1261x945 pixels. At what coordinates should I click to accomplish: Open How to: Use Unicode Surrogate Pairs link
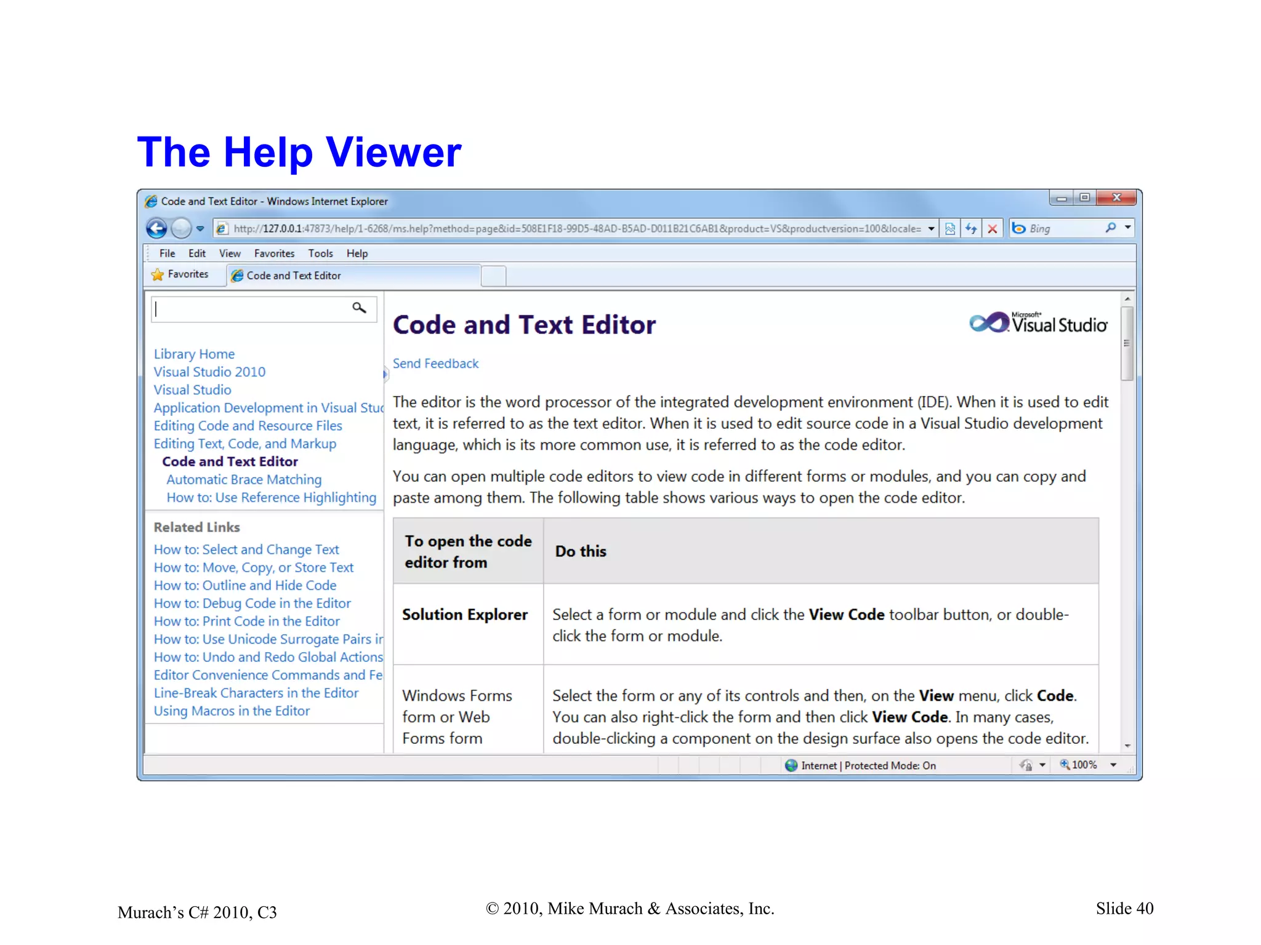268,639
